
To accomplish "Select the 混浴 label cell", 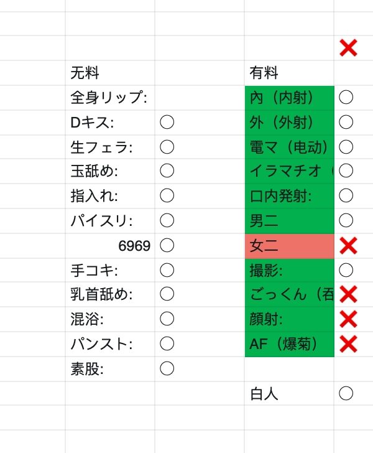I will [x=110, y=319].
